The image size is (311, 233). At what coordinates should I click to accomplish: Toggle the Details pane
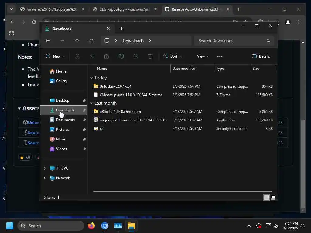point(261,56)
